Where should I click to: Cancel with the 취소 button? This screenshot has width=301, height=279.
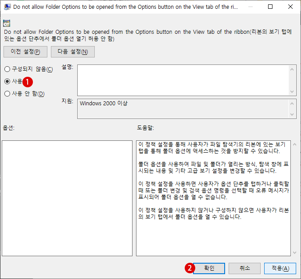244,268
